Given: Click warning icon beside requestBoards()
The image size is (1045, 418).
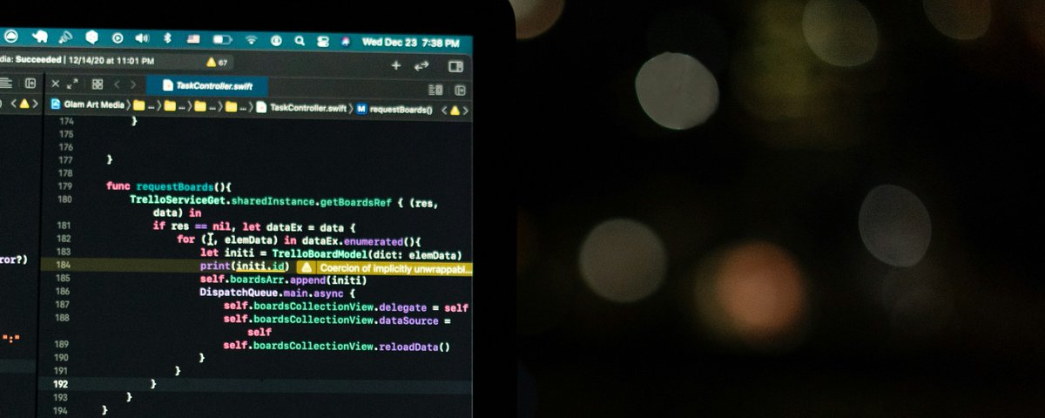Looking at the screenshot, I should click(455, 111).
